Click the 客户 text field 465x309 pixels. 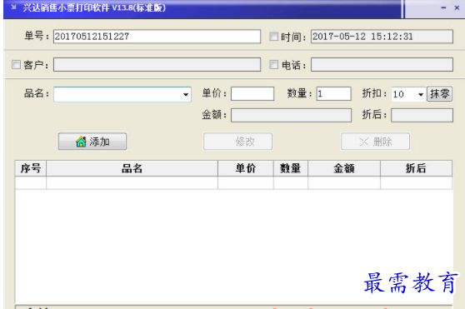tap(157, 65)
